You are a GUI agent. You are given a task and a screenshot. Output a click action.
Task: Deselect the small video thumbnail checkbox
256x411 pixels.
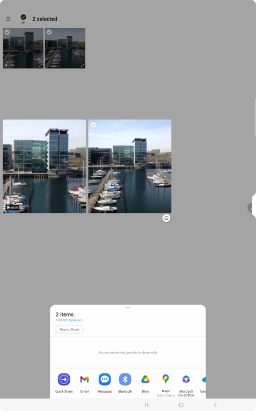8,32
